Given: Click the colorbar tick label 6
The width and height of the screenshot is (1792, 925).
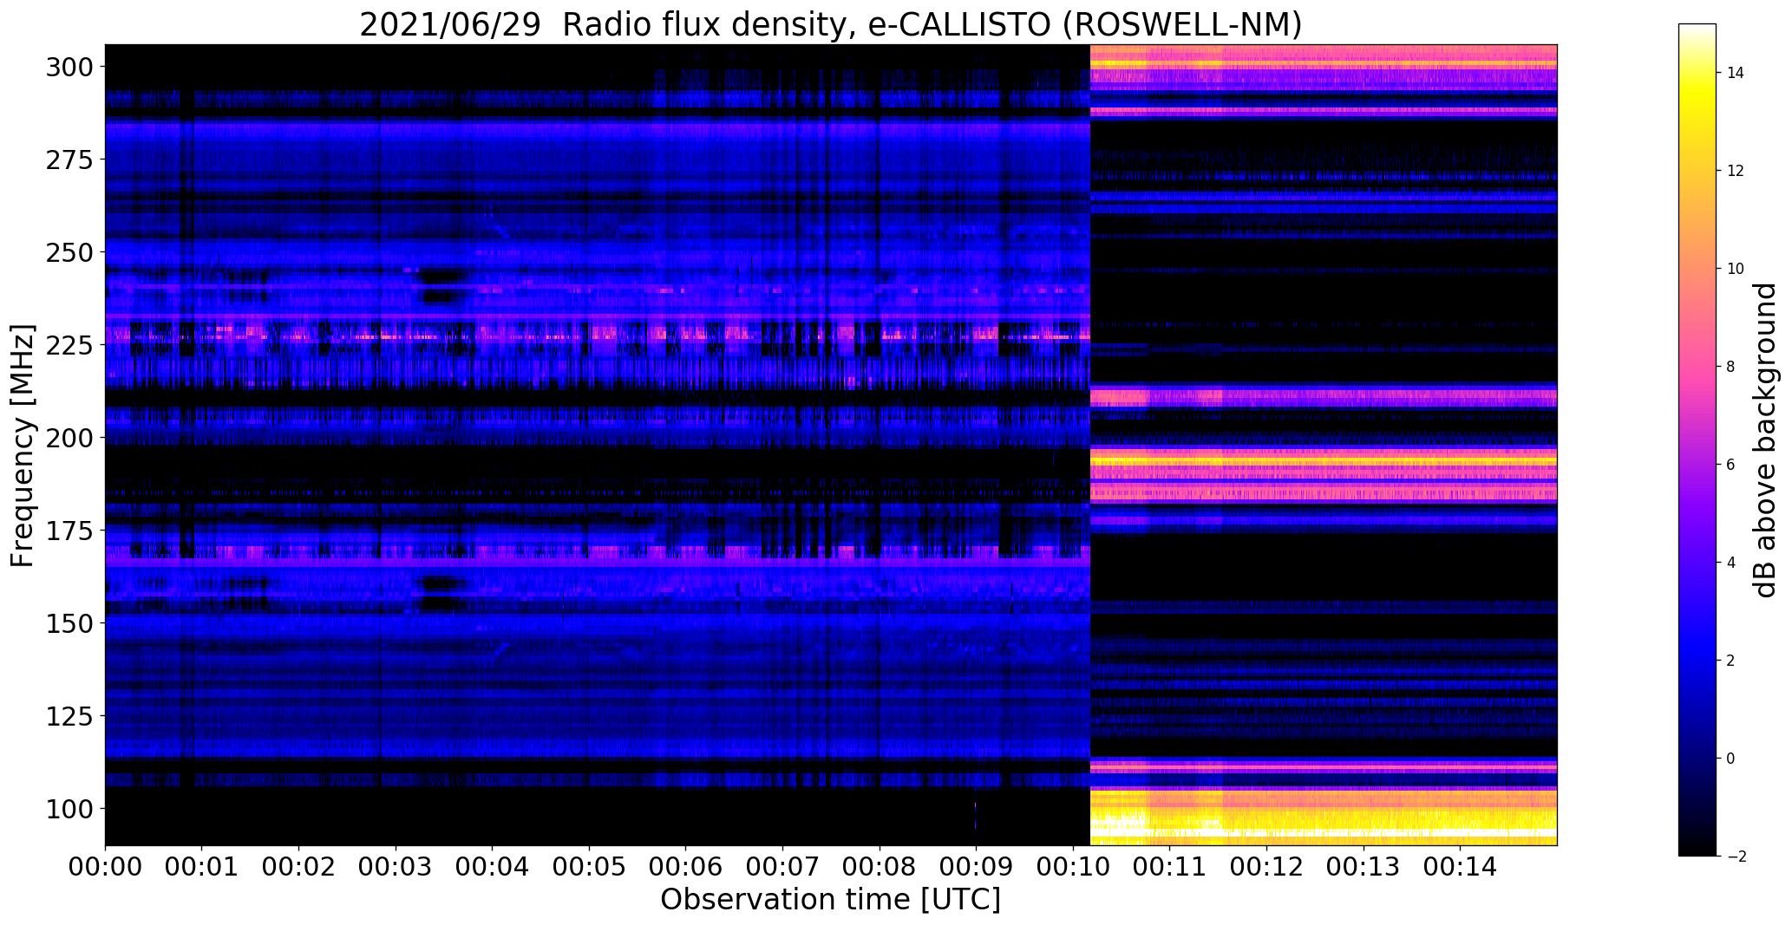Looking at the screenshot, I should tap(1731, 465).
